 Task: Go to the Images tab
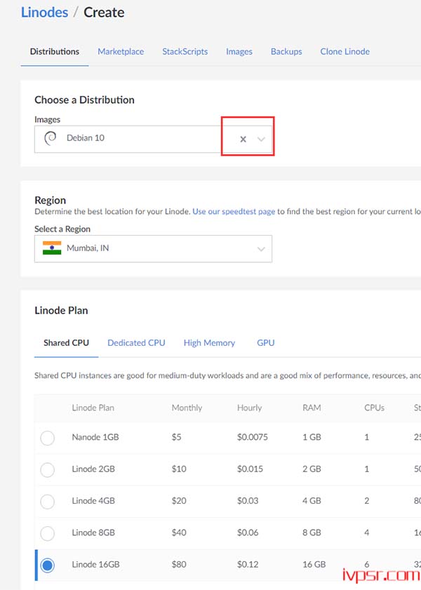pos(239,51)
